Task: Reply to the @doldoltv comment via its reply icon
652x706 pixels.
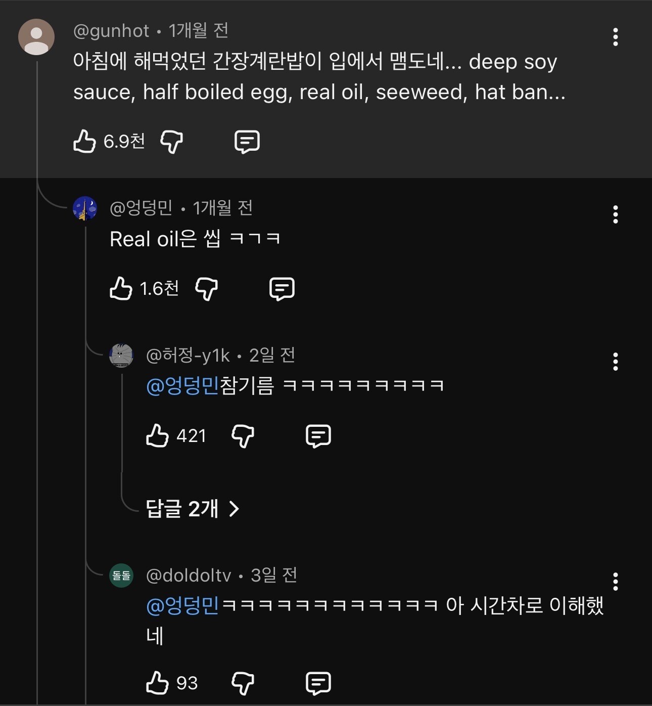Action: pos(318,683)
